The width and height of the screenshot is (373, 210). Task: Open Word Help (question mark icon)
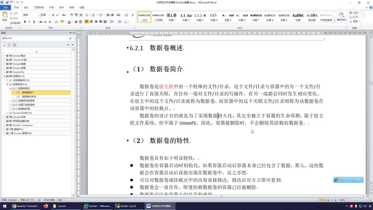click(x=370, y=8)
